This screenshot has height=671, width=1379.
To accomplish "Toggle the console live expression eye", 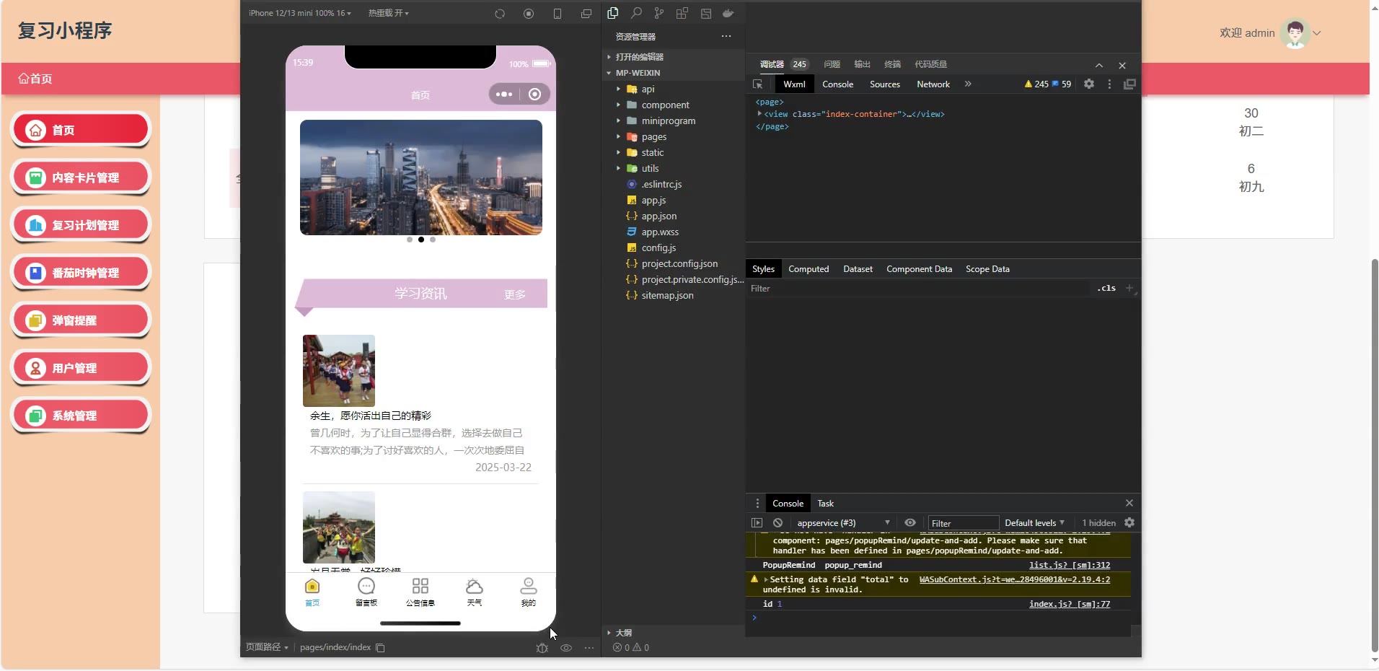I will coord(910,523).
